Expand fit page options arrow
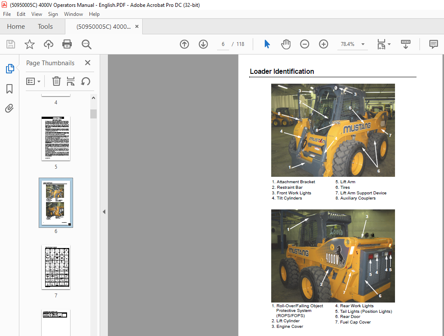Screen dimensions: 444x336 (x=389, y=44)
